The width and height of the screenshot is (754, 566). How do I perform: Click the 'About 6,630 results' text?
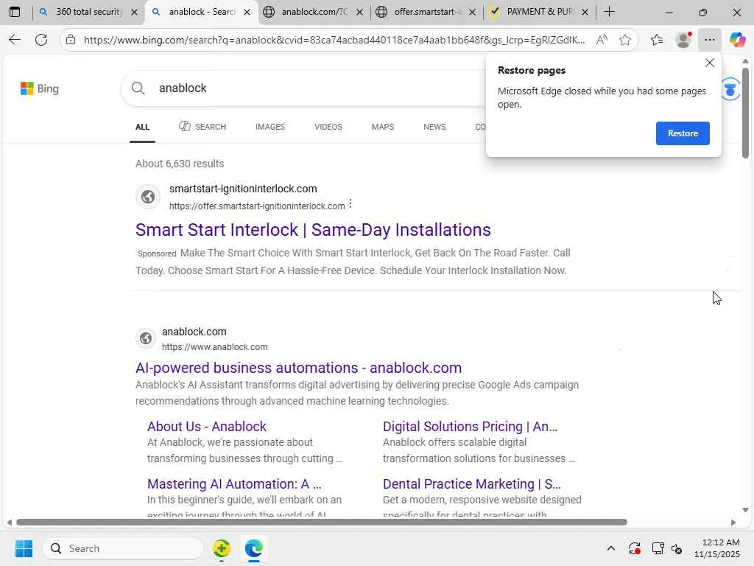point(180,164)
